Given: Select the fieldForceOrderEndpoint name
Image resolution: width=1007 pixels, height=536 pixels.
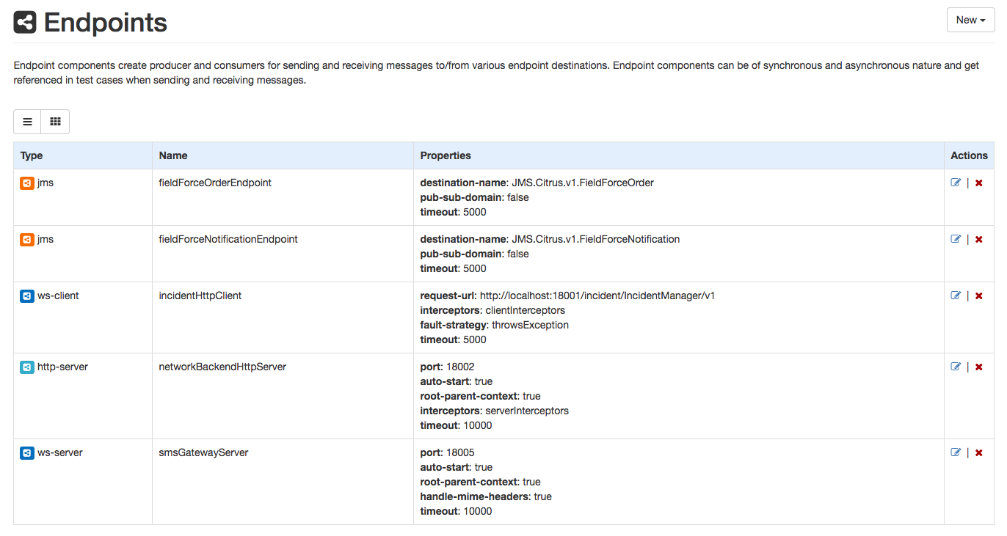Looking at the screenshot, I should tap(215, 183).
